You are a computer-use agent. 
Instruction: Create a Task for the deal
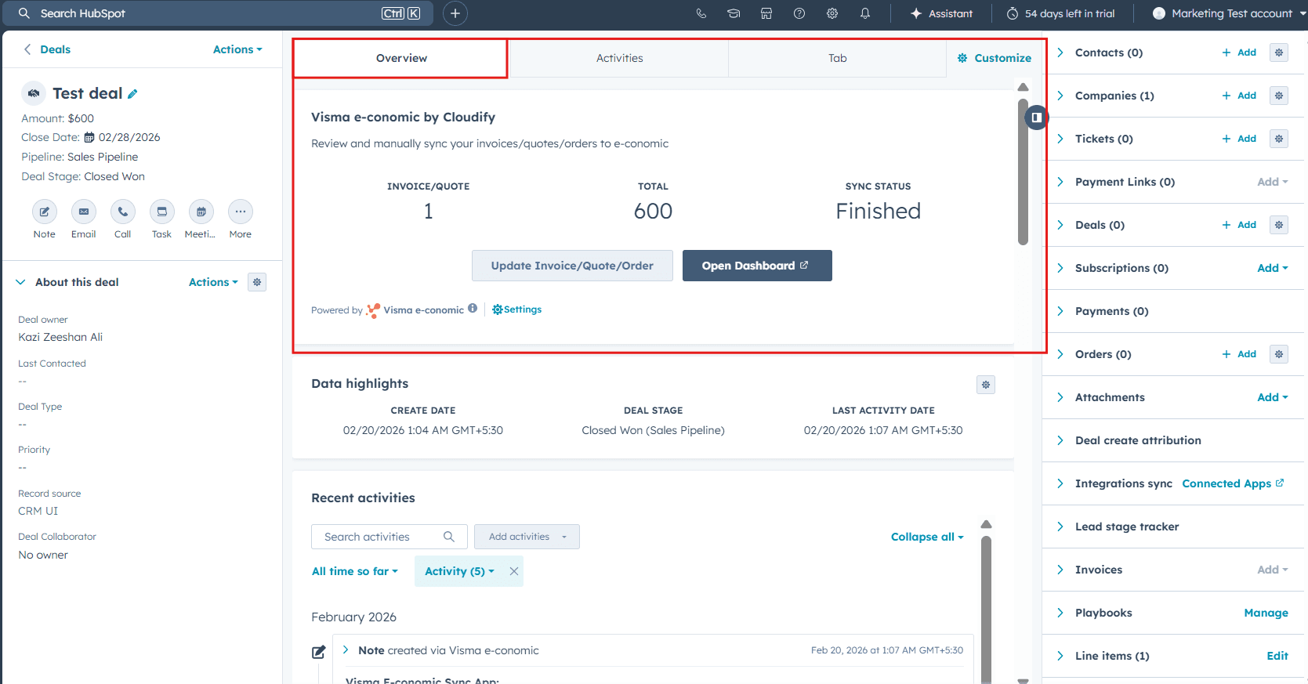[x=162, y=212]
